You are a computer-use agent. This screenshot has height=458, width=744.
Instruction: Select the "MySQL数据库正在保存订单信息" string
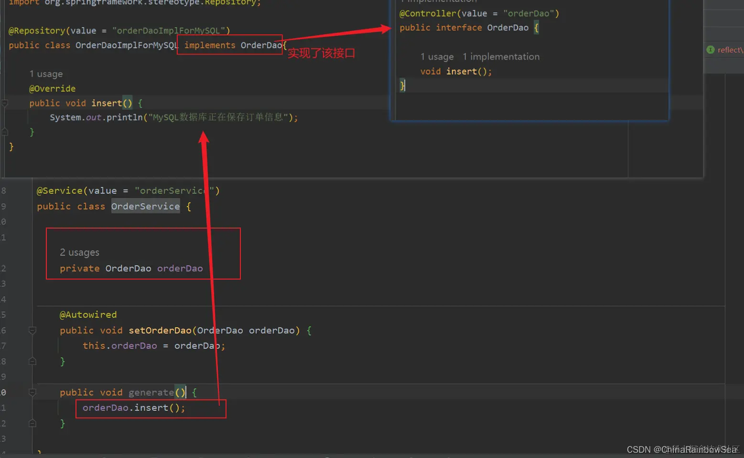[218, 117]
